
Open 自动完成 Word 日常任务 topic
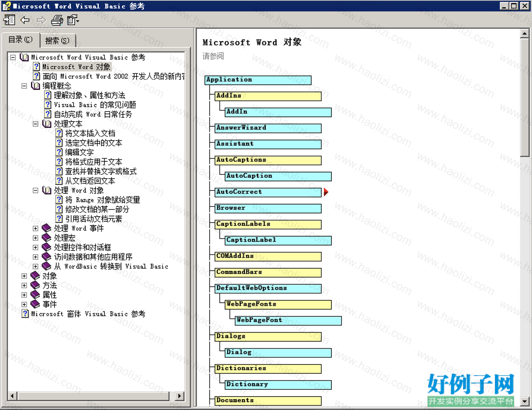pyautogui.click(x=93, y=114)
